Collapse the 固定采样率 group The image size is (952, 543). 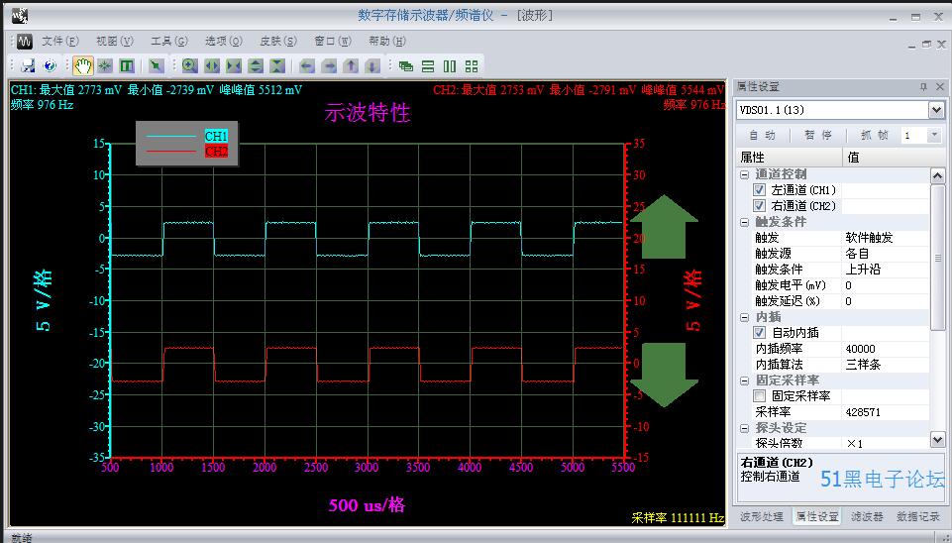(744, 380)
